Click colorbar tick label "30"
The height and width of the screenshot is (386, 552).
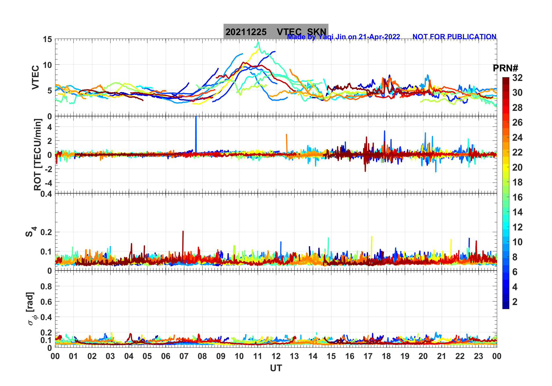point(517,93)
